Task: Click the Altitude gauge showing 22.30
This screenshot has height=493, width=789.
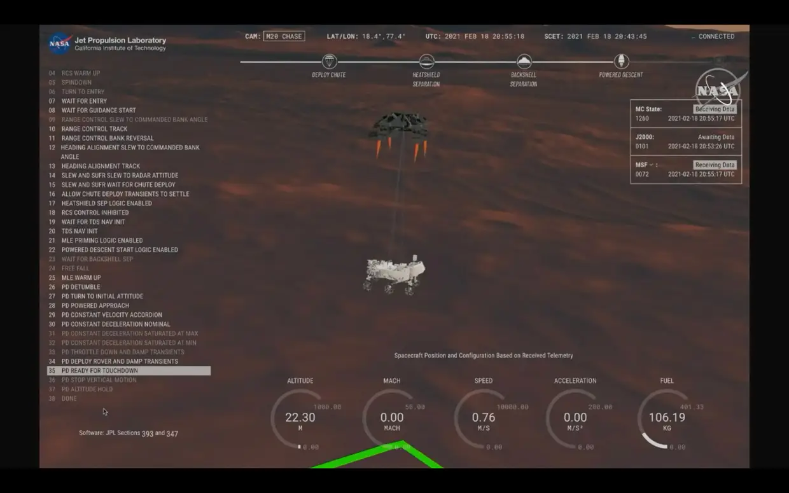Action: pyautogui.click(x=300, y=419)
